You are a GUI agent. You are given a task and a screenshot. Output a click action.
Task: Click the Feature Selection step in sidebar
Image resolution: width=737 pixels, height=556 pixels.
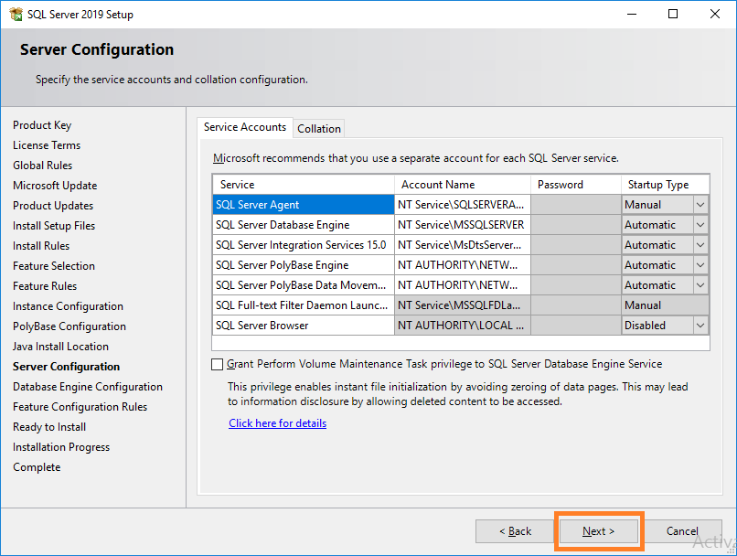[x=54, y=266]
